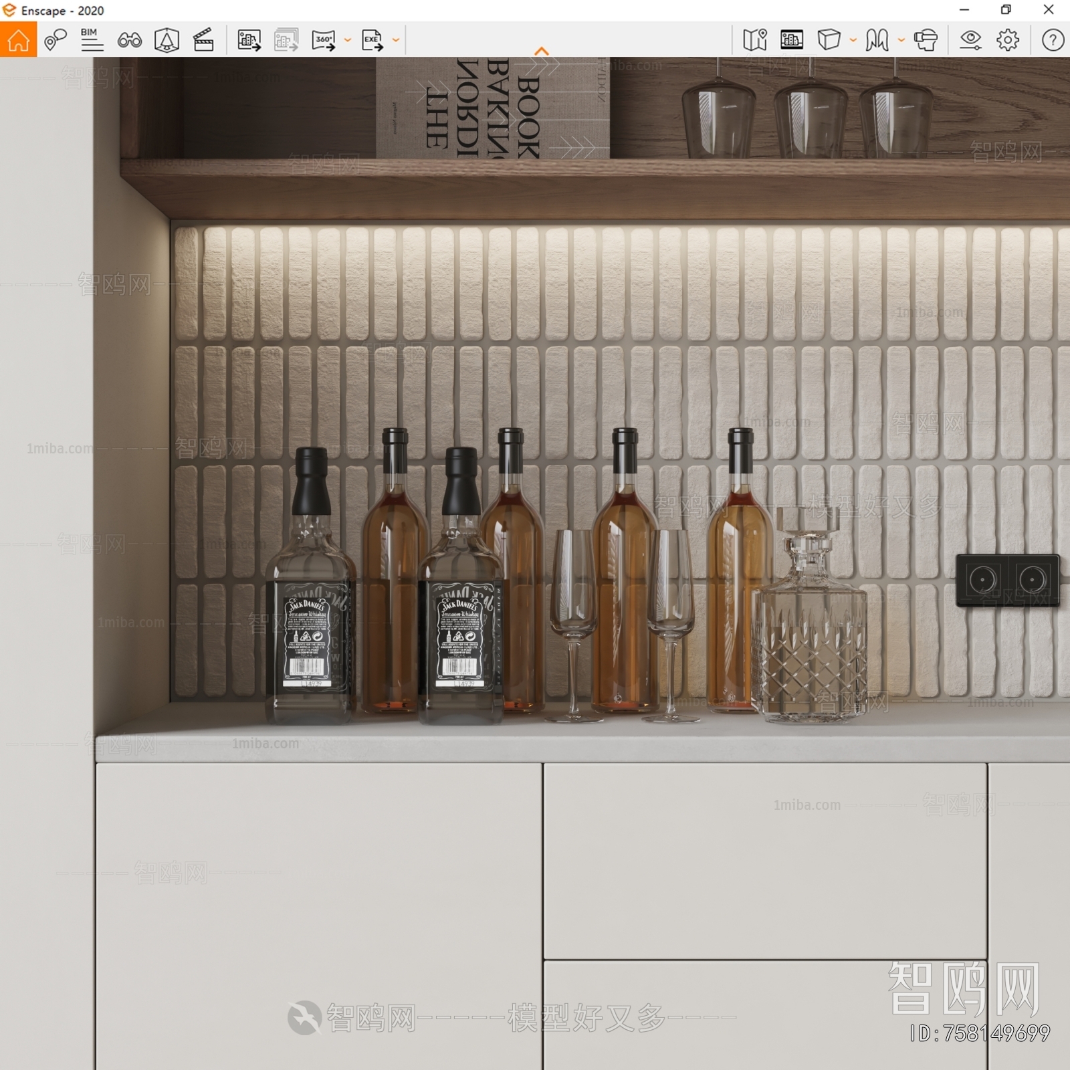Click the EXE standalone export icon

pyautogui.click(x=372, y=40)
